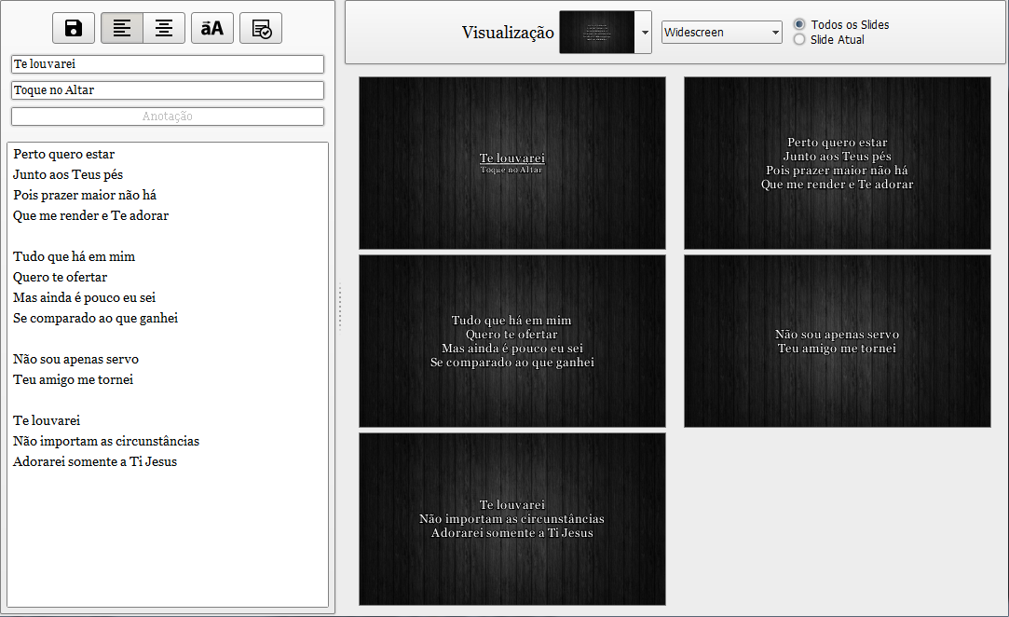The width and height of the screenshot is (1009, 617).
Task: Select the title slide preview Te louvarei
Action: point(512,163)
